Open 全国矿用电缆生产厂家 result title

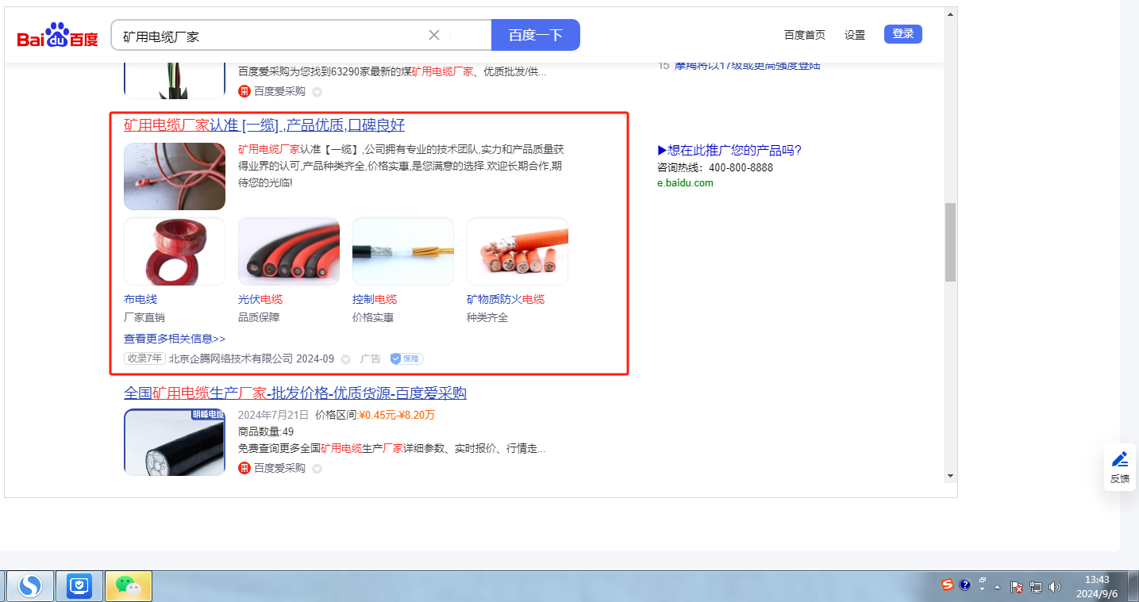tap(295, 393)
